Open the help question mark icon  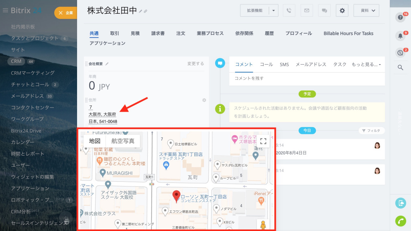click(x=400, y=17)
